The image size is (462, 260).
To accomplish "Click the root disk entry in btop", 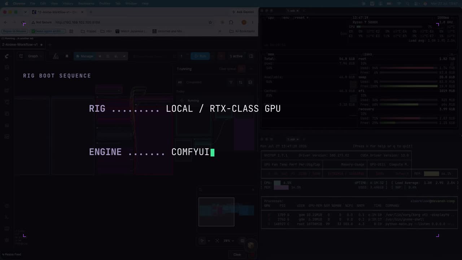I will 362,59.
